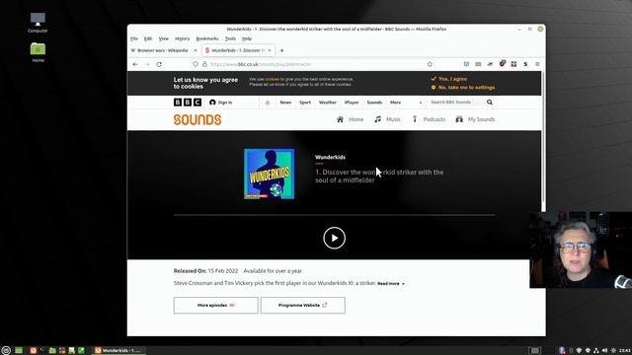632x355 pixels.
Task: Go to BBC News
Action: click(x=285, y=103)
